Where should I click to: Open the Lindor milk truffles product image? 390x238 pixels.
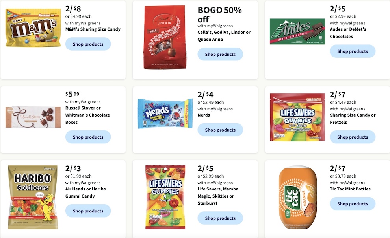click(x=165, y=37)
